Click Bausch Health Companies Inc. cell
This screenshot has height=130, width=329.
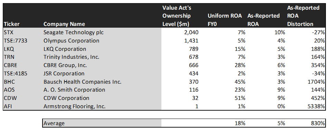(82, 82)
